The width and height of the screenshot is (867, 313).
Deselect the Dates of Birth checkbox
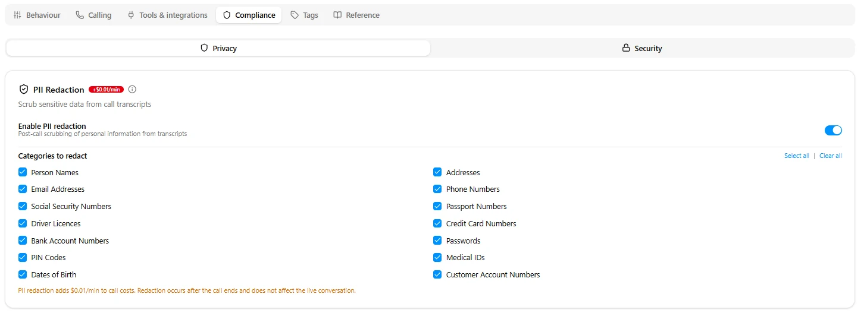coord(23,274)
